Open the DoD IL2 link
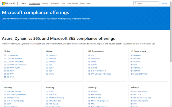172x107 pixels. tap(94, 65)
